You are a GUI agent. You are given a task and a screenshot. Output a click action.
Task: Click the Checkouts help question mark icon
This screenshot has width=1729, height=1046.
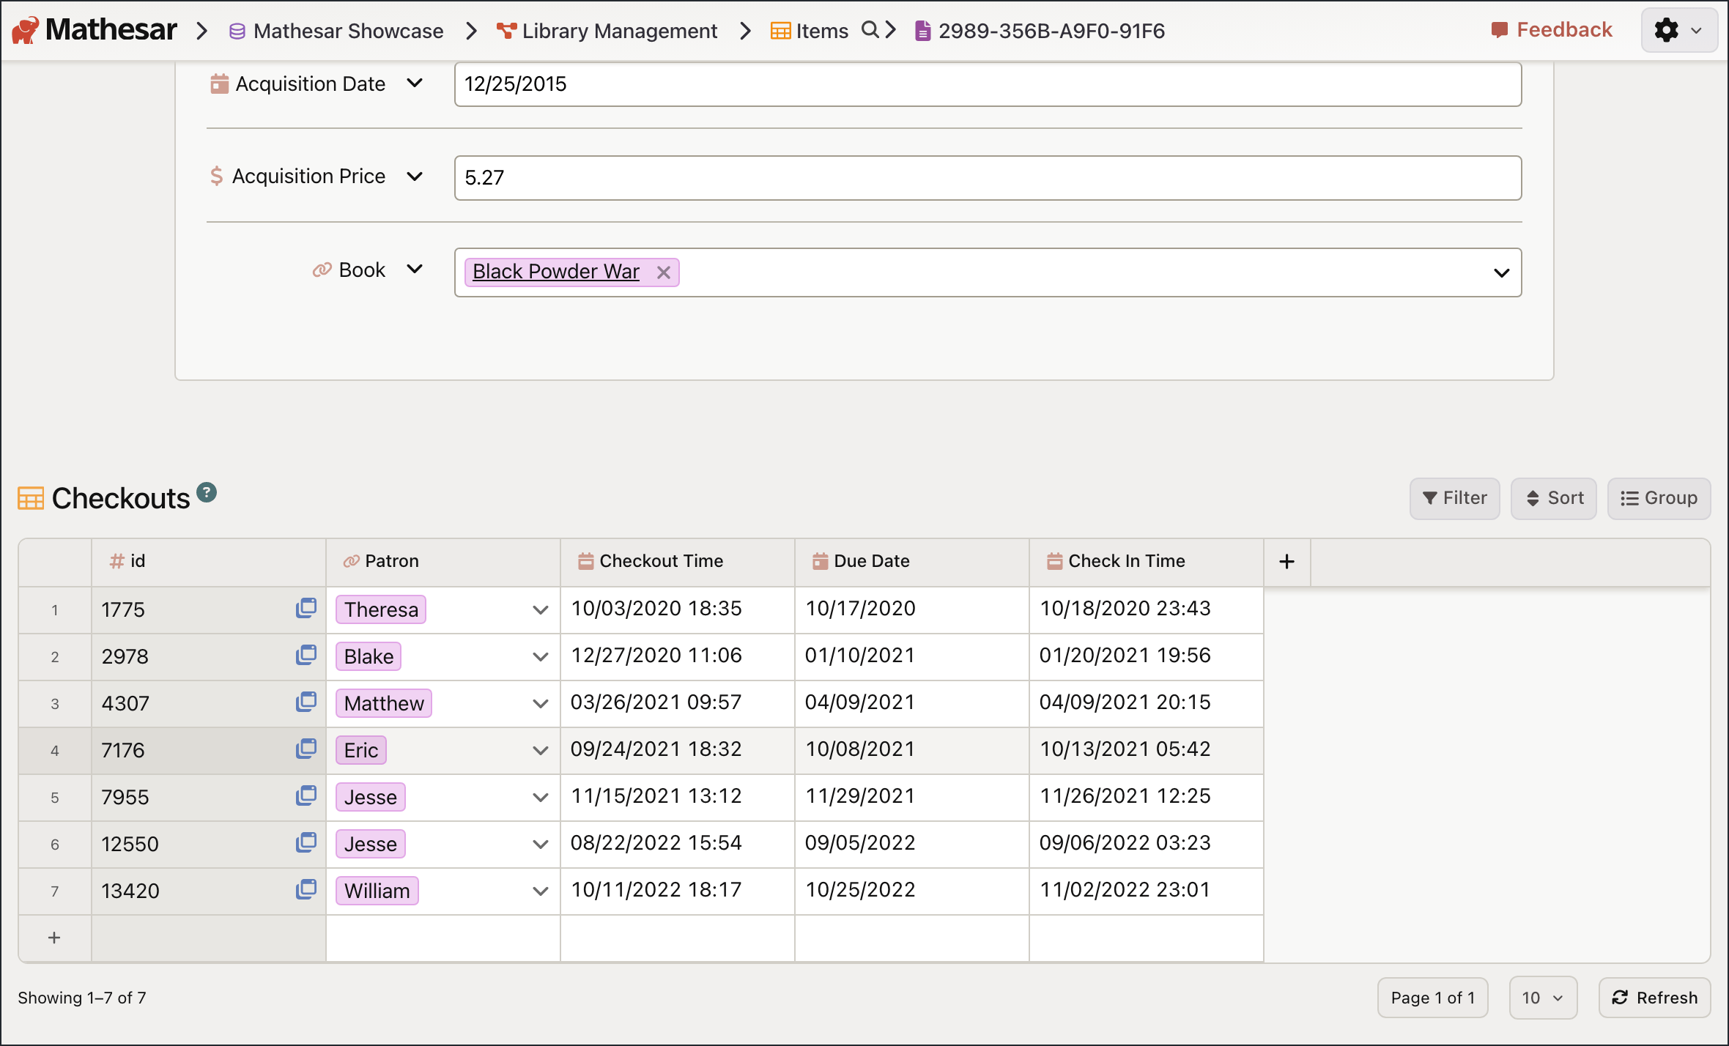[207, 492]
